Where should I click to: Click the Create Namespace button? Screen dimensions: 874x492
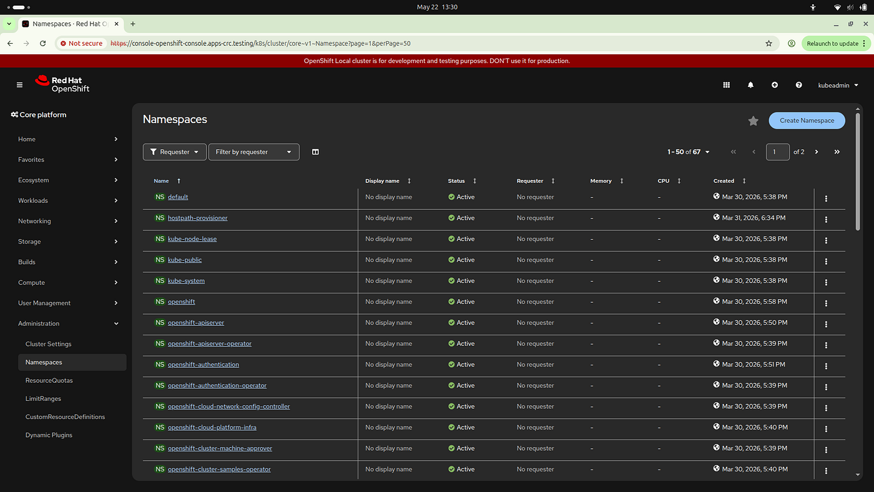807,121
